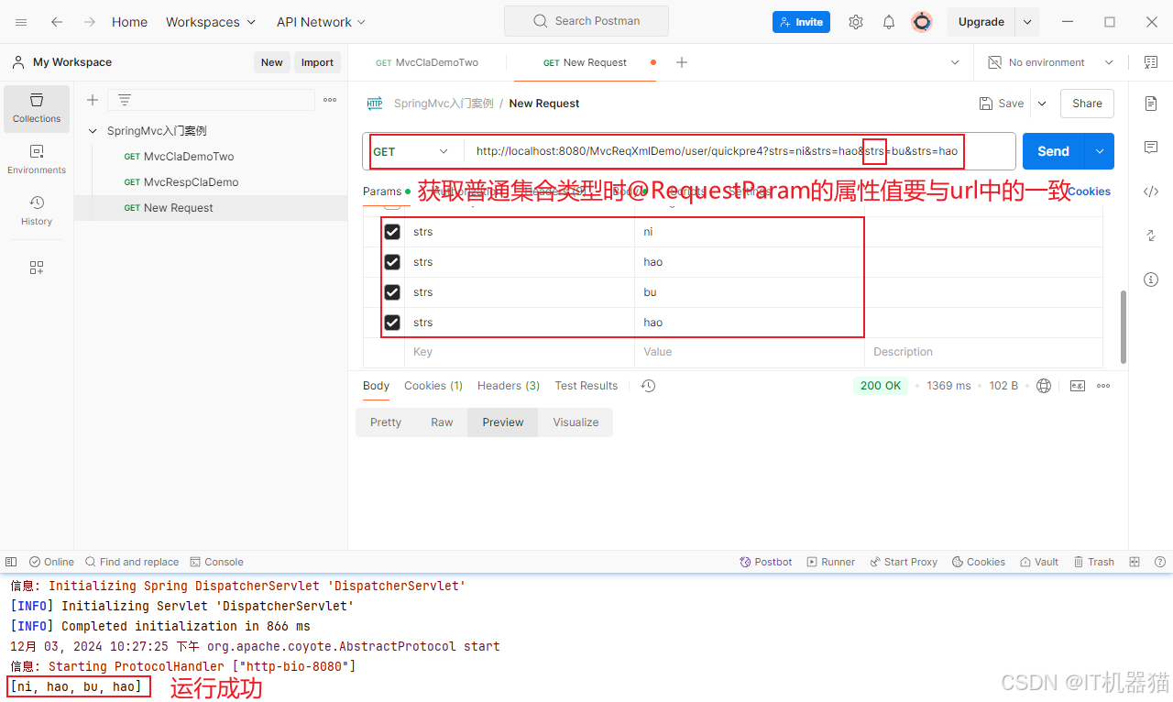Select the Test Results tab

tap(586, 386)
